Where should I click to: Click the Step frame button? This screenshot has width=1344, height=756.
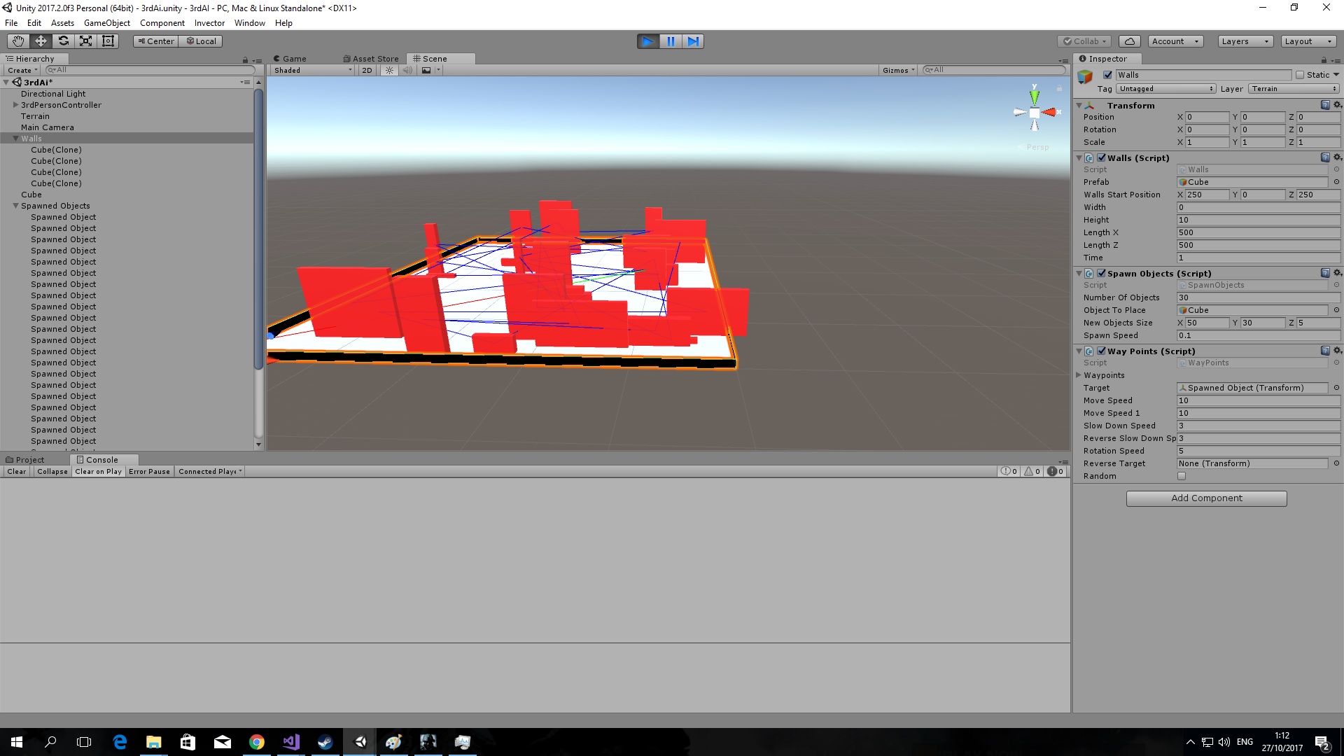(693, 41)
